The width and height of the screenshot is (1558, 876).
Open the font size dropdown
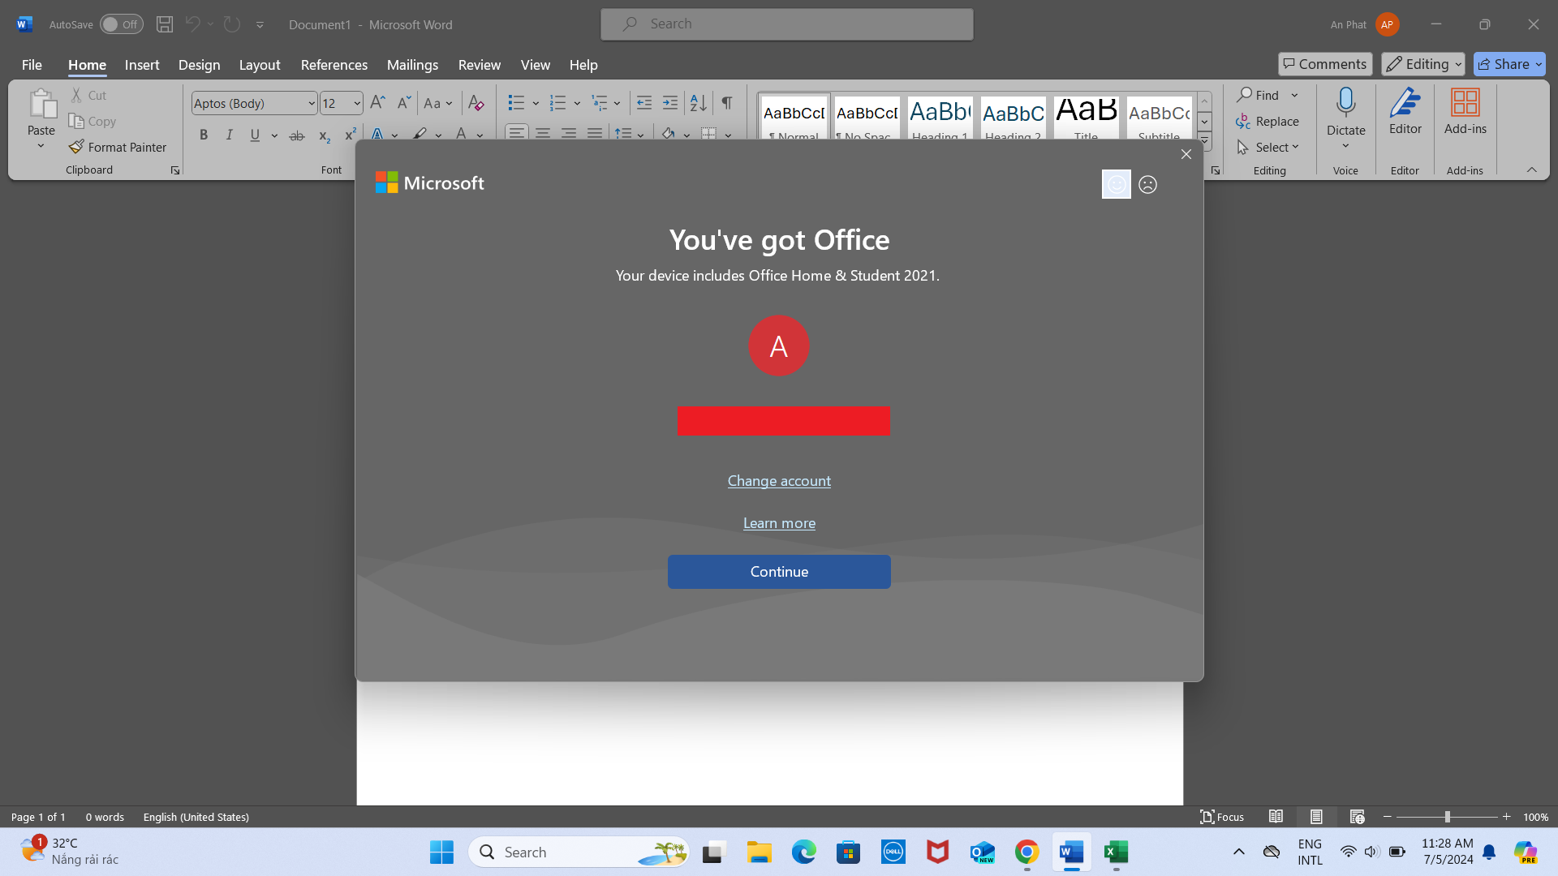coord(356,103)
